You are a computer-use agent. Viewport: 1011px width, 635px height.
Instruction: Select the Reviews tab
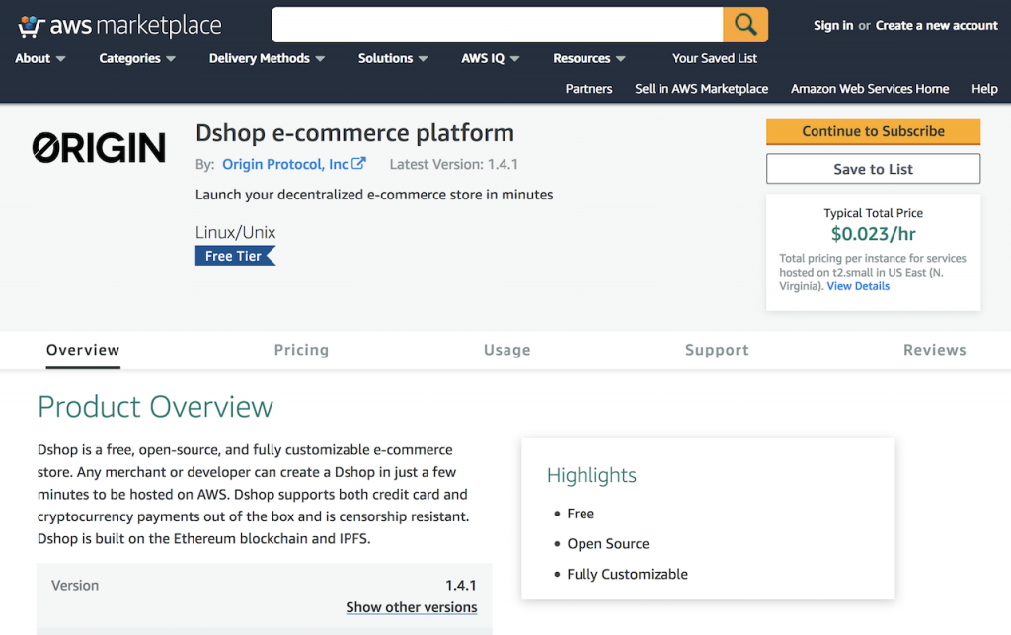click(934, 350)
